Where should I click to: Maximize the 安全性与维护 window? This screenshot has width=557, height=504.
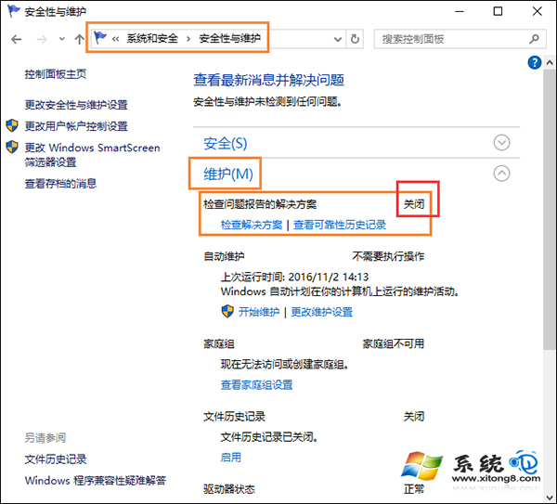point(498,12)
